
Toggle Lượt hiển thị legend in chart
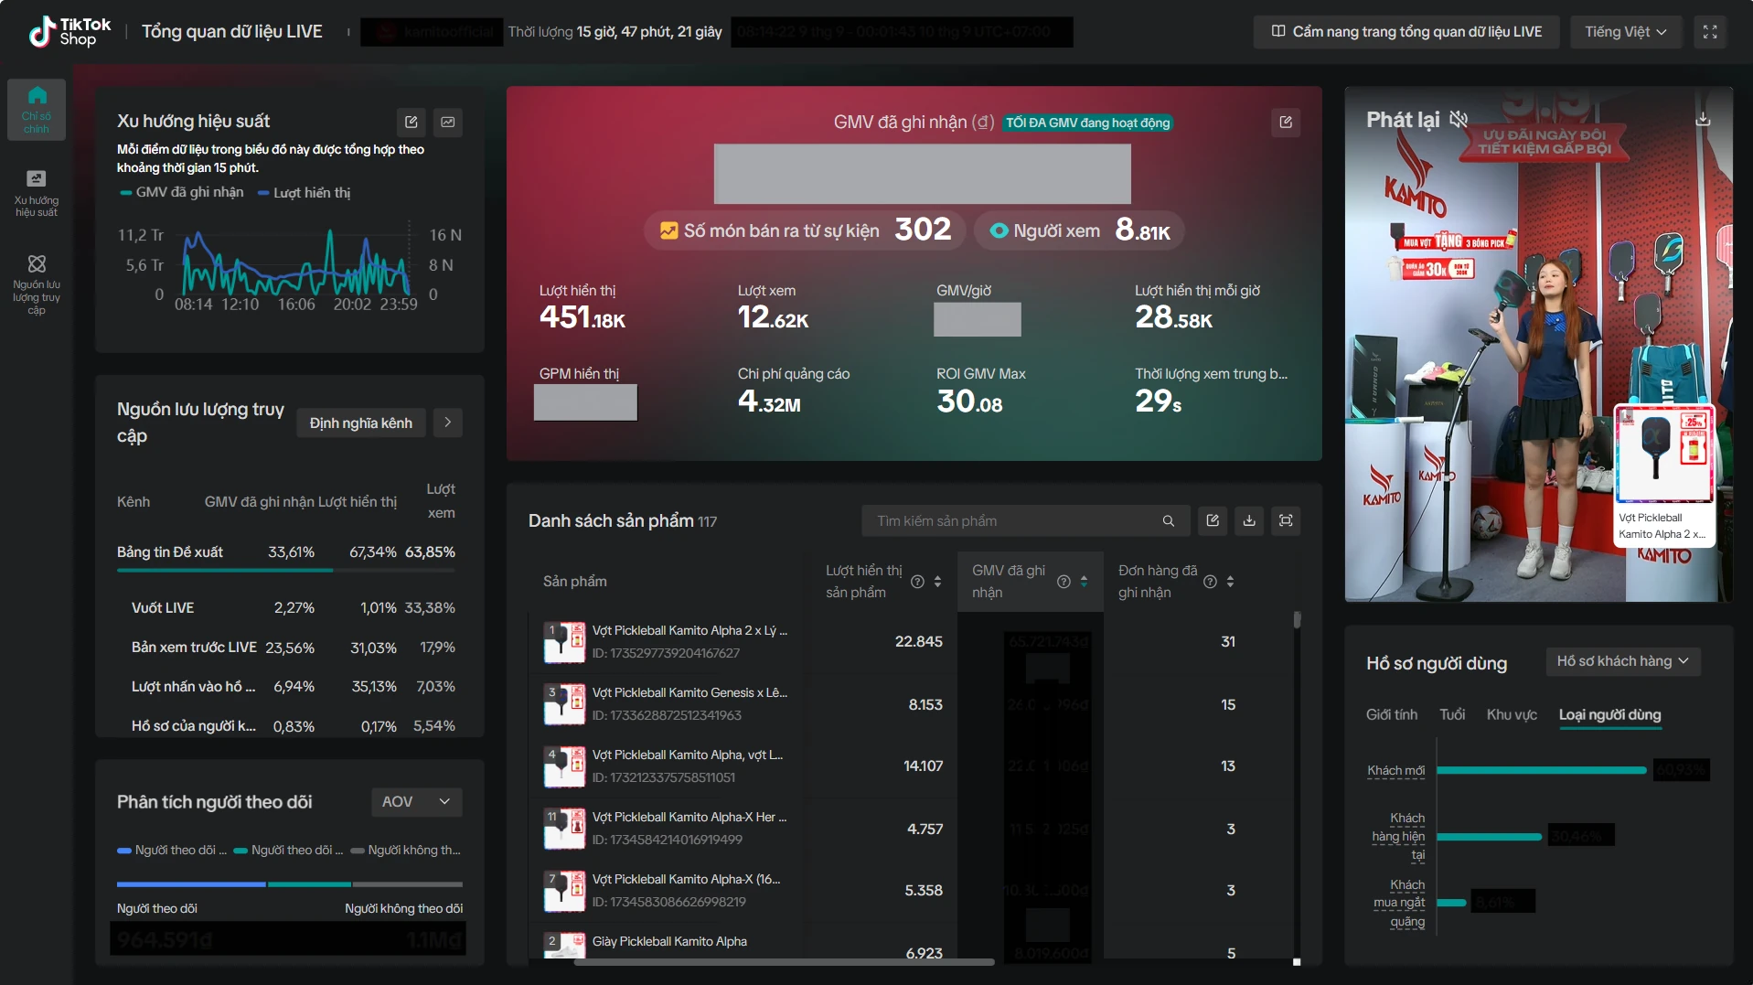[305, 192]
